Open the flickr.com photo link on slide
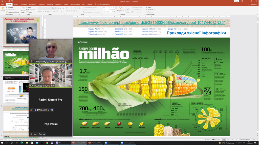The width and height of the screenshot is (259, 145). (151, 23)
